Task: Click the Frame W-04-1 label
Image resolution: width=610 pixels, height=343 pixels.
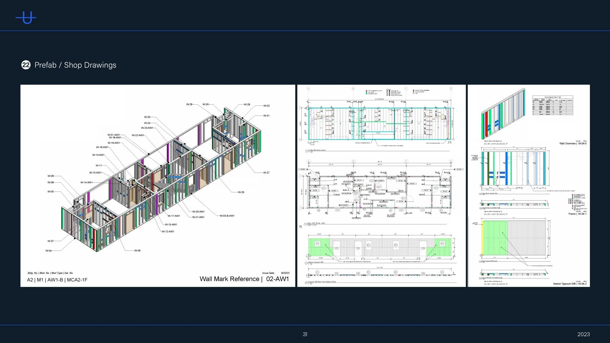Action: point(577,214)
